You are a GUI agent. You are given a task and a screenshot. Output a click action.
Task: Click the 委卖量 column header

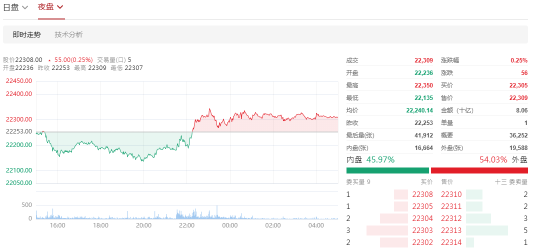(x=518, y=182)
